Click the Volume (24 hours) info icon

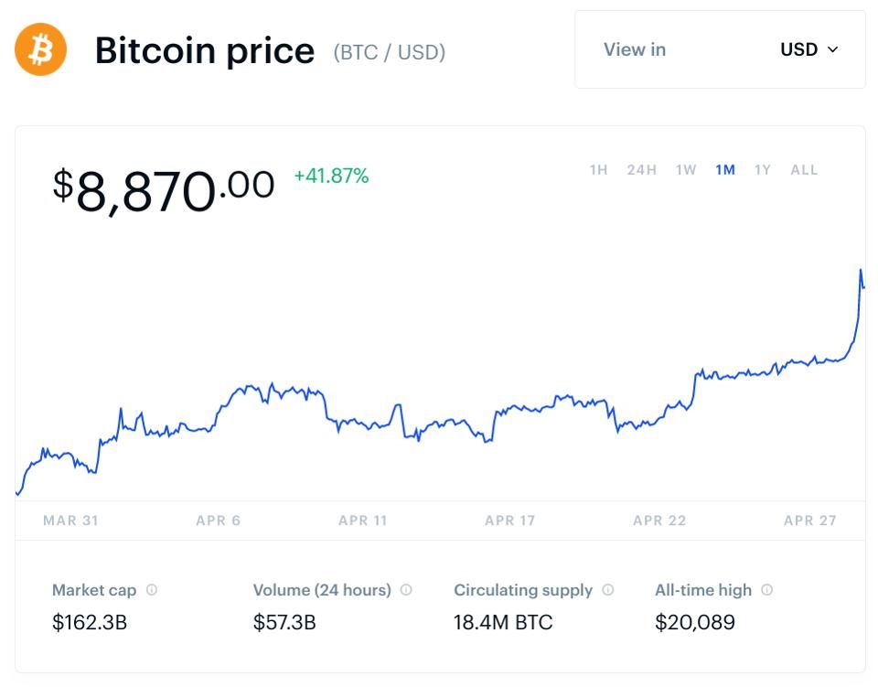406,590
